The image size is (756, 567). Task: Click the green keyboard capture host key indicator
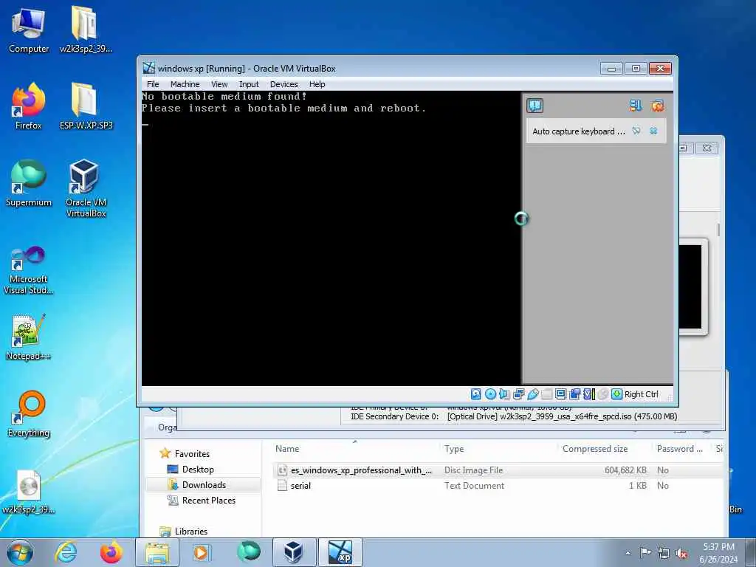(x=616, y=394)
